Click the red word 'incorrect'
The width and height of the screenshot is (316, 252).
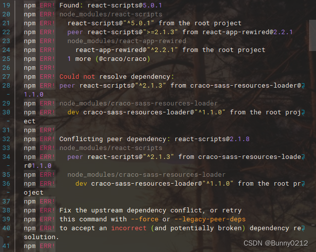pyautogui.click(x=129, y=228)
